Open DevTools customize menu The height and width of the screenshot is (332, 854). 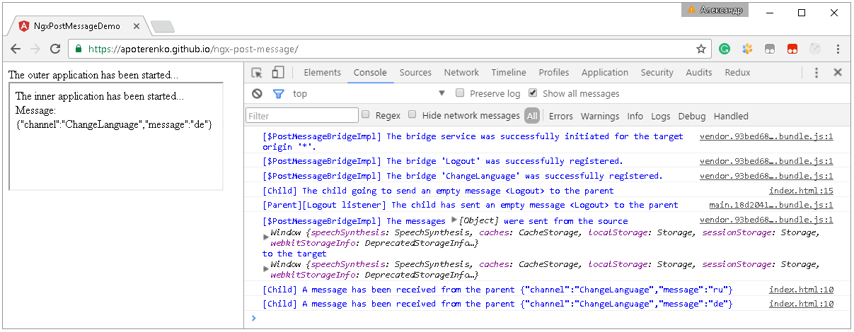[816, 72]
